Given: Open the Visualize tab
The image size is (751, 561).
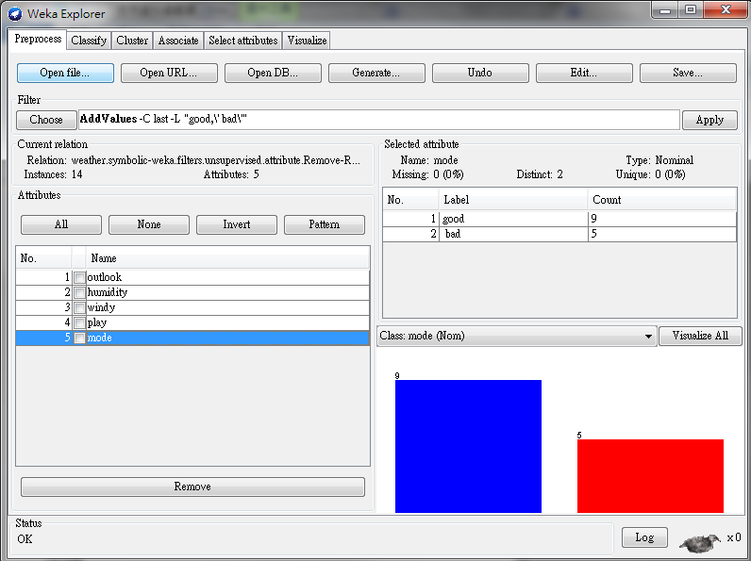Looking at the screenshot, I should [307, 41].
